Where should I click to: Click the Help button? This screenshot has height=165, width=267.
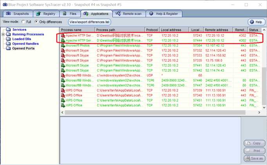(256, 22)
